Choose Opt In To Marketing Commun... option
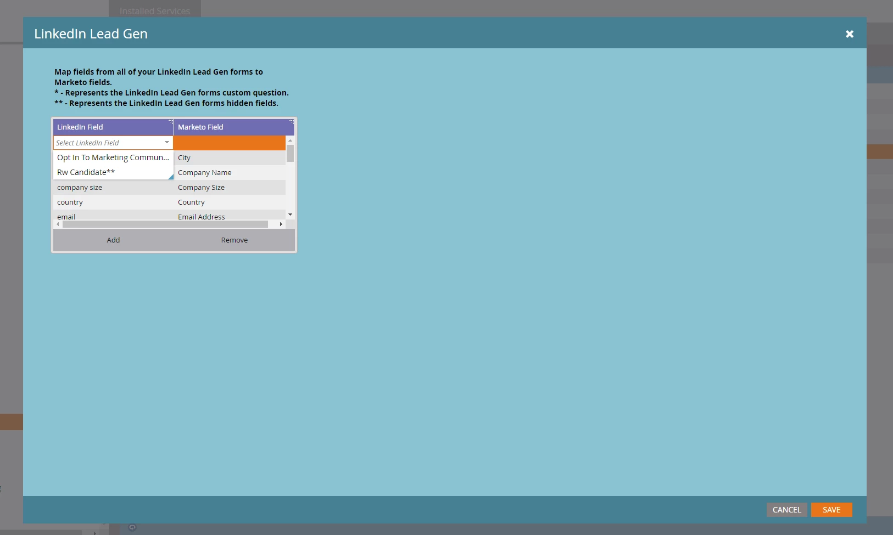 click(x=113, y=157)
